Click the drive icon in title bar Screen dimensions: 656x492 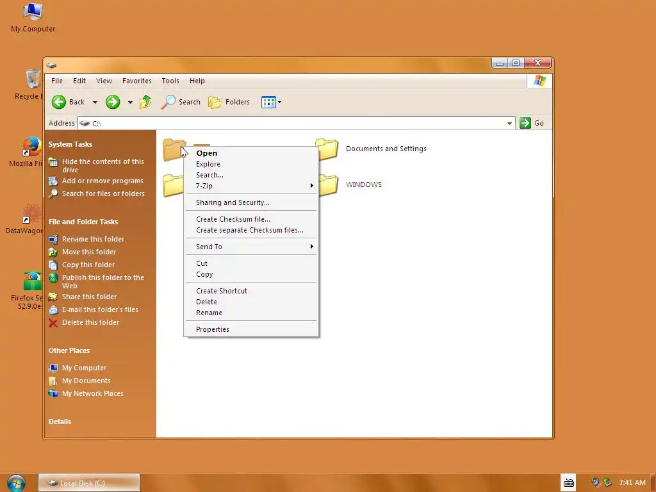pos(51,65)
